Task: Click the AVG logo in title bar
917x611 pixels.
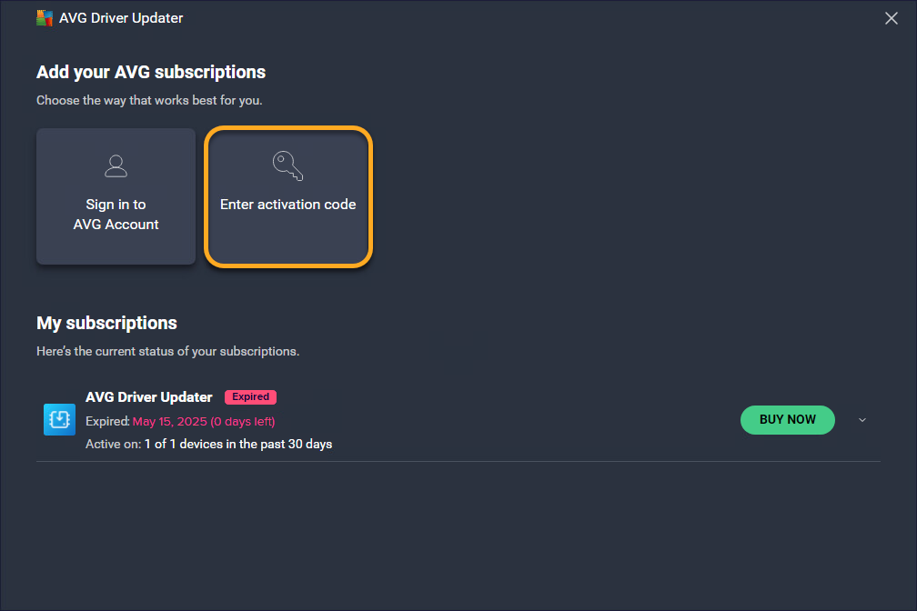Action: pyautogui.click(x=45, y=18)
